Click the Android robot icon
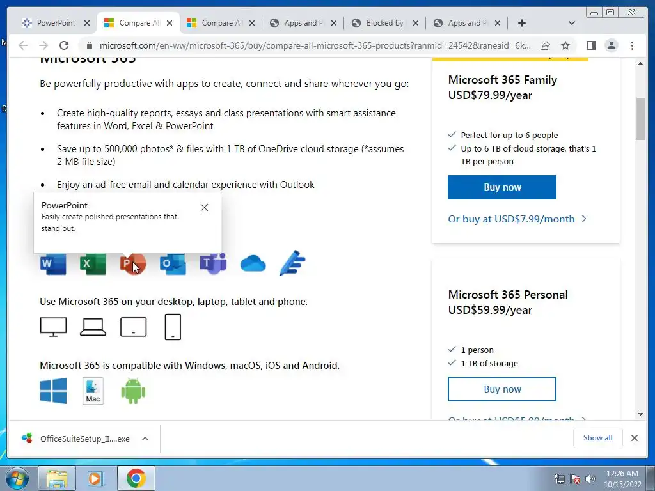The width and height of the screenshot is (655, 491). pyautogui.click(x=133, y=391)
